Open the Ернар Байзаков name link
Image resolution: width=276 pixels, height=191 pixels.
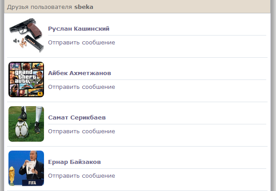[x=74, y=162]
